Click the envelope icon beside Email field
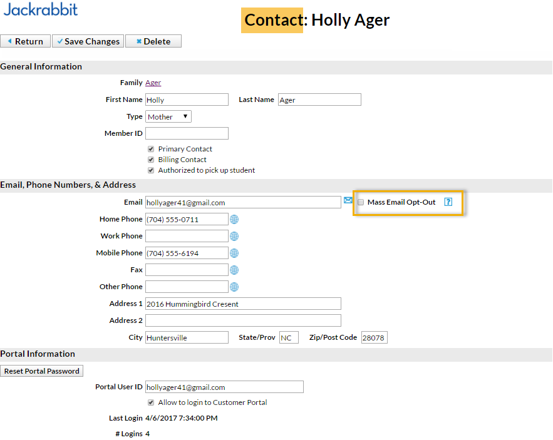 348,201
